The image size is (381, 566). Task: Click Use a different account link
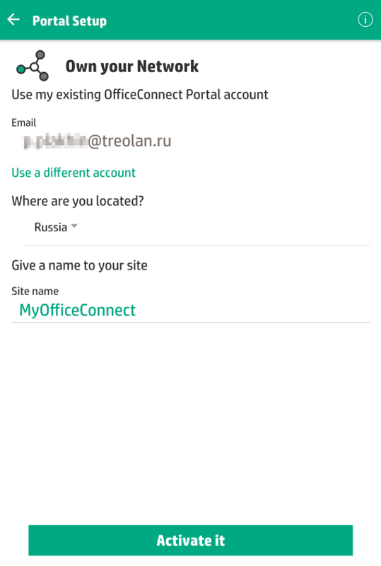click(74, 173)
